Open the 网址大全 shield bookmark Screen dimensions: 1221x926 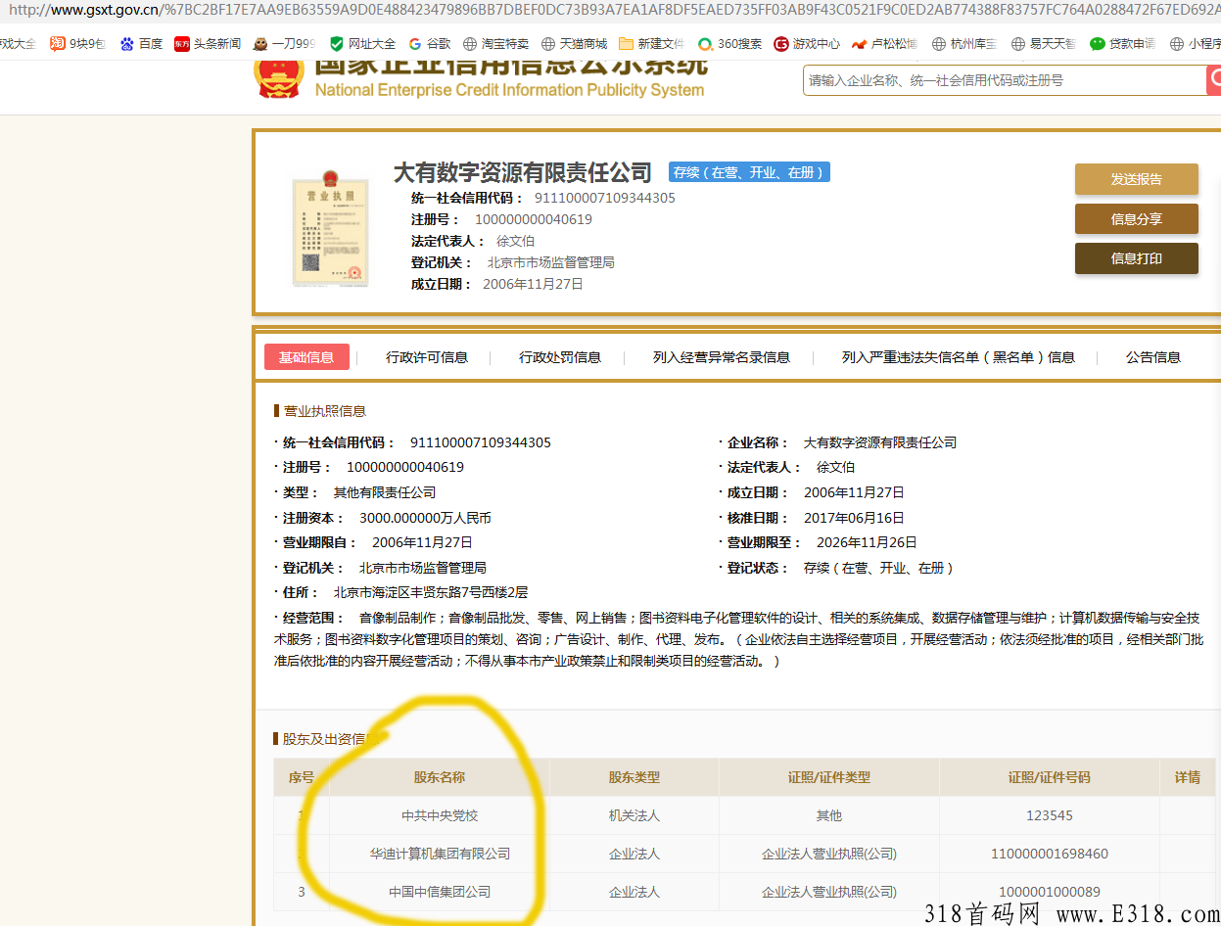362,44
